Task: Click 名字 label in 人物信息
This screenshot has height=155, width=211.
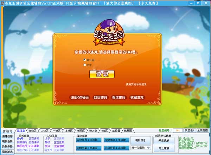Action: (47, 138)
